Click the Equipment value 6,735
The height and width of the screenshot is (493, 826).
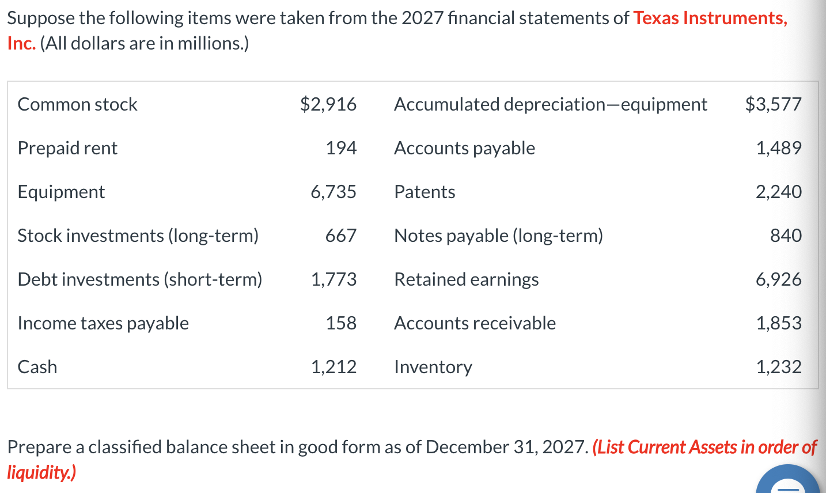click(334, 192)
